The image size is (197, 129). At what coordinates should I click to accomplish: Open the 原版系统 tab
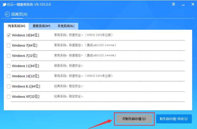point(41,26)
